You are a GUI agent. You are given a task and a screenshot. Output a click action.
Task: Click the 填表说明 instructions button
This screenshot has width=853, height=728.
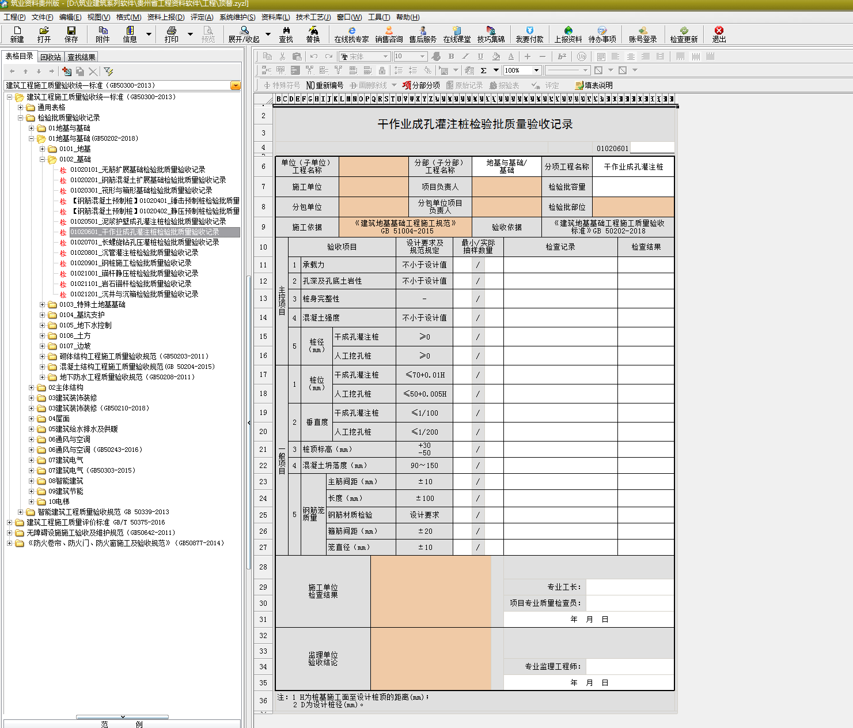click(x=594, y=85)
